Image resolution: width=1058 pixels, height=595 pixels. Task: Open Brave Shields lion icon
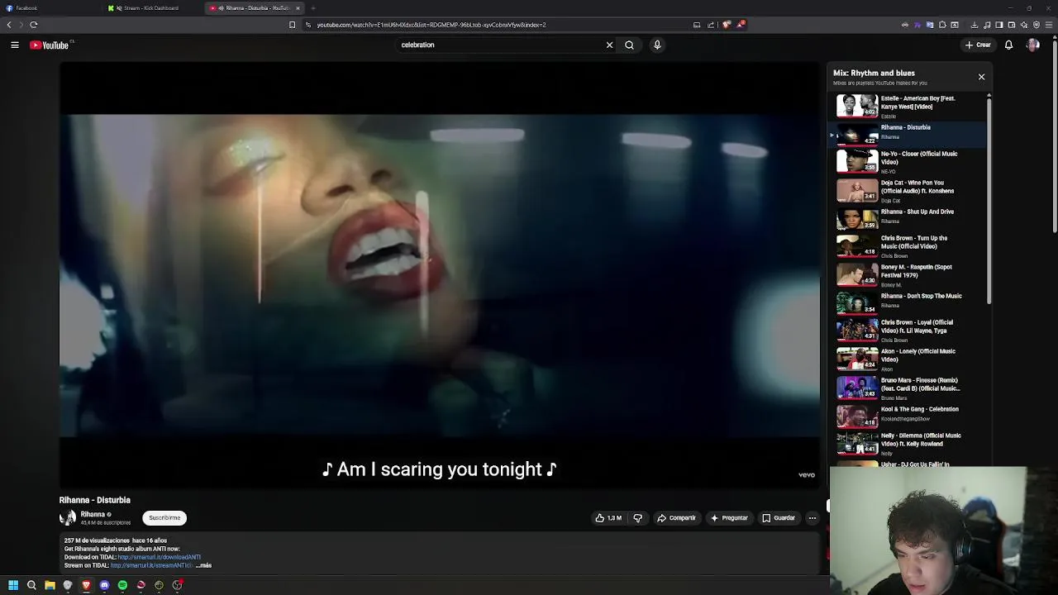(x=727, y=25)
